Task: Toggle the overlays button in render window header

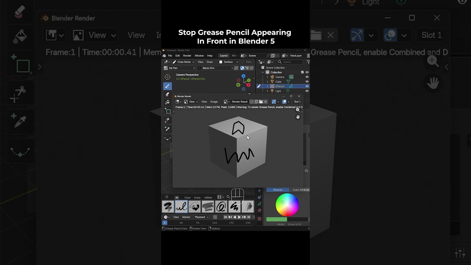Action: click(x=284, y=102)
